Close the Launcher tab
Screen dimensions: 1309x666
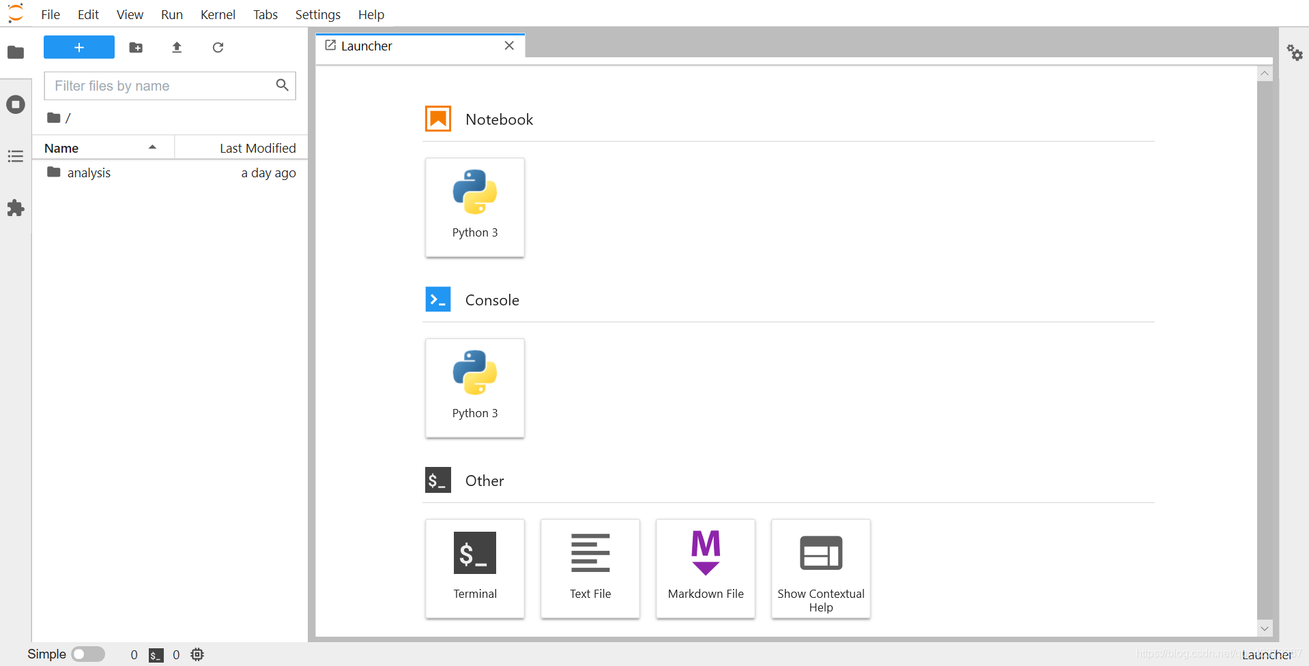pos(509,46)
